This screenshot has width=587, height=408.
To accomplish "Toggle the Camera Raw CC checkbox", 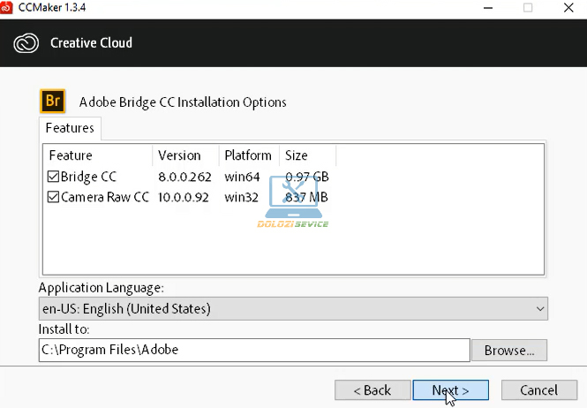I will tap(53, 197).
